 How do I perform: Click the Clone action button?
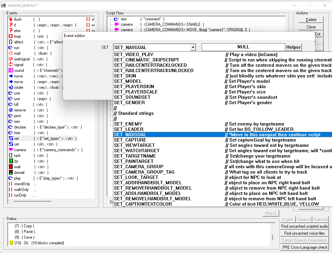click(x=311, y=27)
